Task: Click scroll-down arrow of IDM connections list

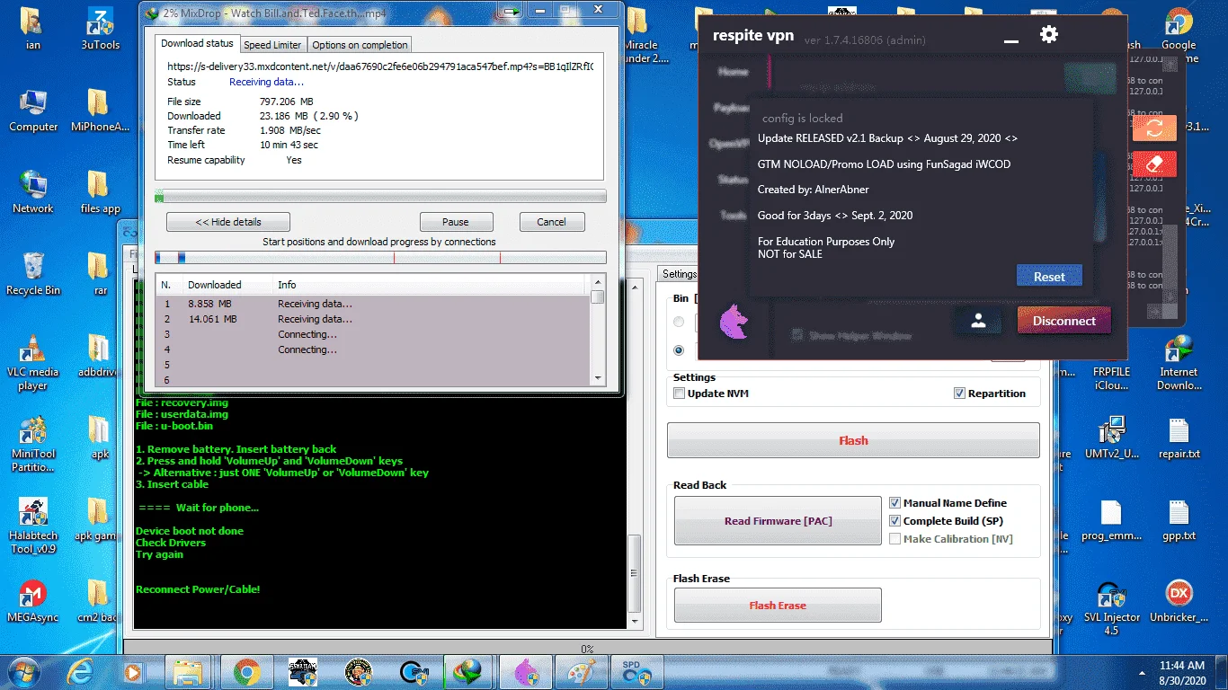Action: (598, 379)
